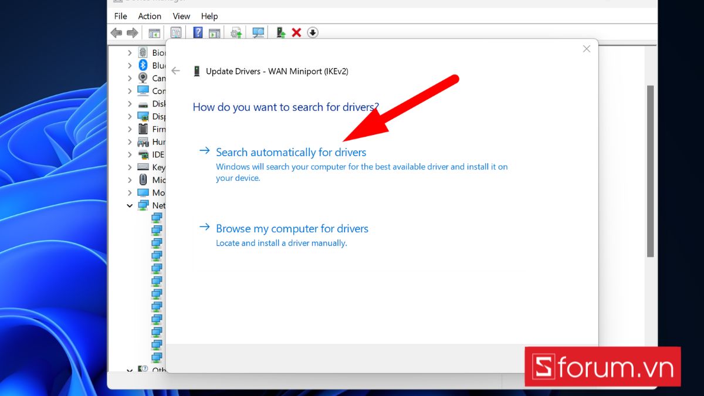Click the Forward arrow in Device Manager toolbar
704x396 pixels.
[133, 33]
